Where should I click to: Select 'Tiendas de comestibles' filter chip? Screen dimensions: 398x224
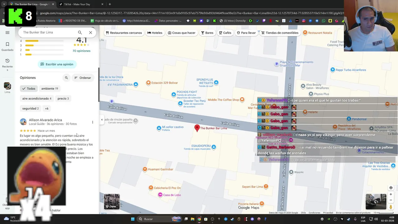pyautogui.click(x=280, y=33)
